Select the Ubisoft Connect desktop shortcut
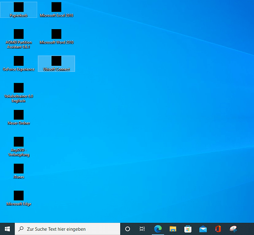This screenshot has height=235, width=254. [57, 63]
